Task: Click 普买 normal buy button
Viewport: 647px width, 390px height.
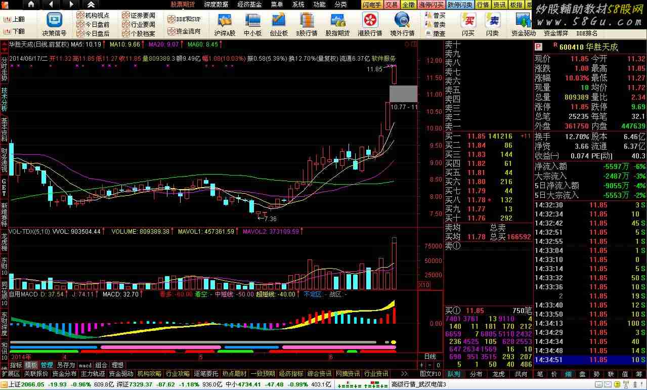Action: 436,15
